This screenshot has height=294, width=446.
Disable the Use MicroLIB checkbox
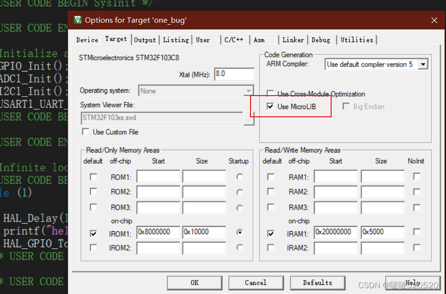click(x=270, y=107)
